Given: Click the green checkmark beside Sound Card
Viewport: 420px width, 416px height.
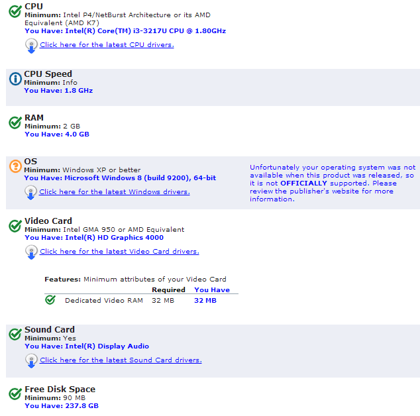Looking at the screenshot, I should 15,335.
